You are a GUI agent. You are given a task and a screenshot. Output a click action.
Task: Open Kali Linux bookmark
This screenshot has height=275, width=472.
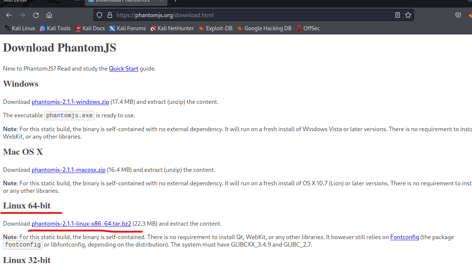click(x=20, y=28)
